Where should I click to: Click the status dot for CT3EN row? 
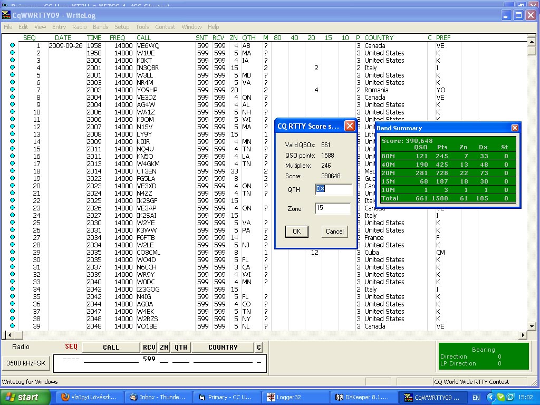[13, 171]
